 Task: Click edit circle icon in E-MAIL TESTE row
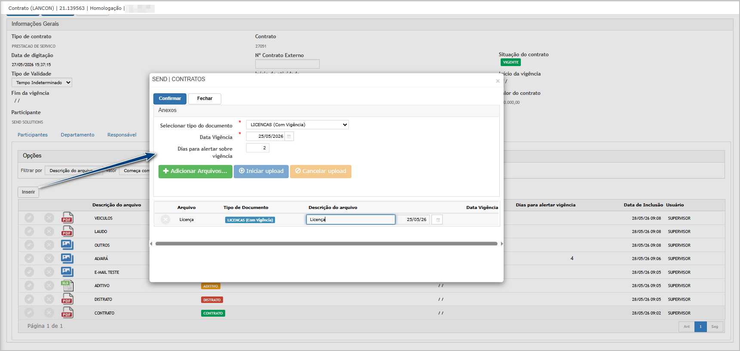[x=29, y=272]
